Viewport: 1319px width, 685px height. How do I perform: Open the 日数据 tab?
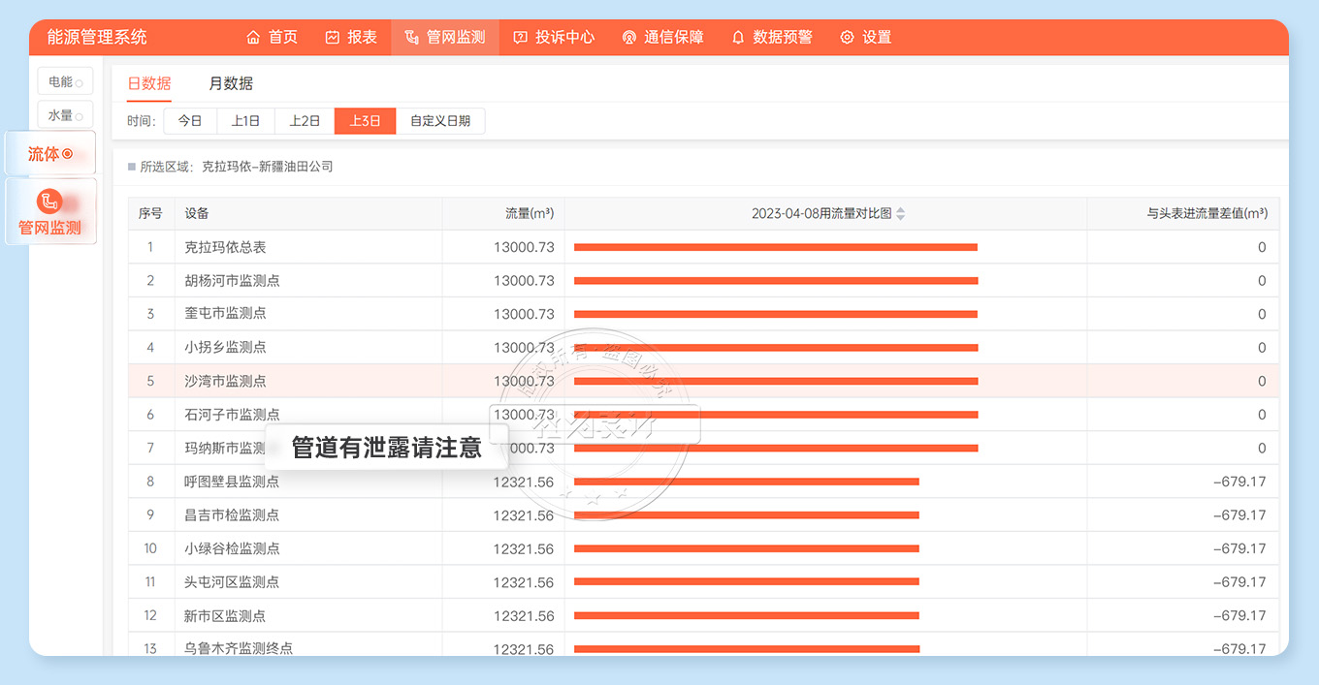point(149,84)
